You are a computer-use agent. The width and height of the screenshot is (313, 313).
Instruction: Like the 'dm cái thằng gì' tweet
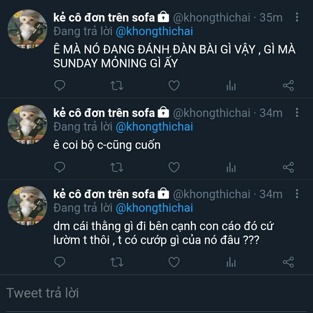[174, 262]
